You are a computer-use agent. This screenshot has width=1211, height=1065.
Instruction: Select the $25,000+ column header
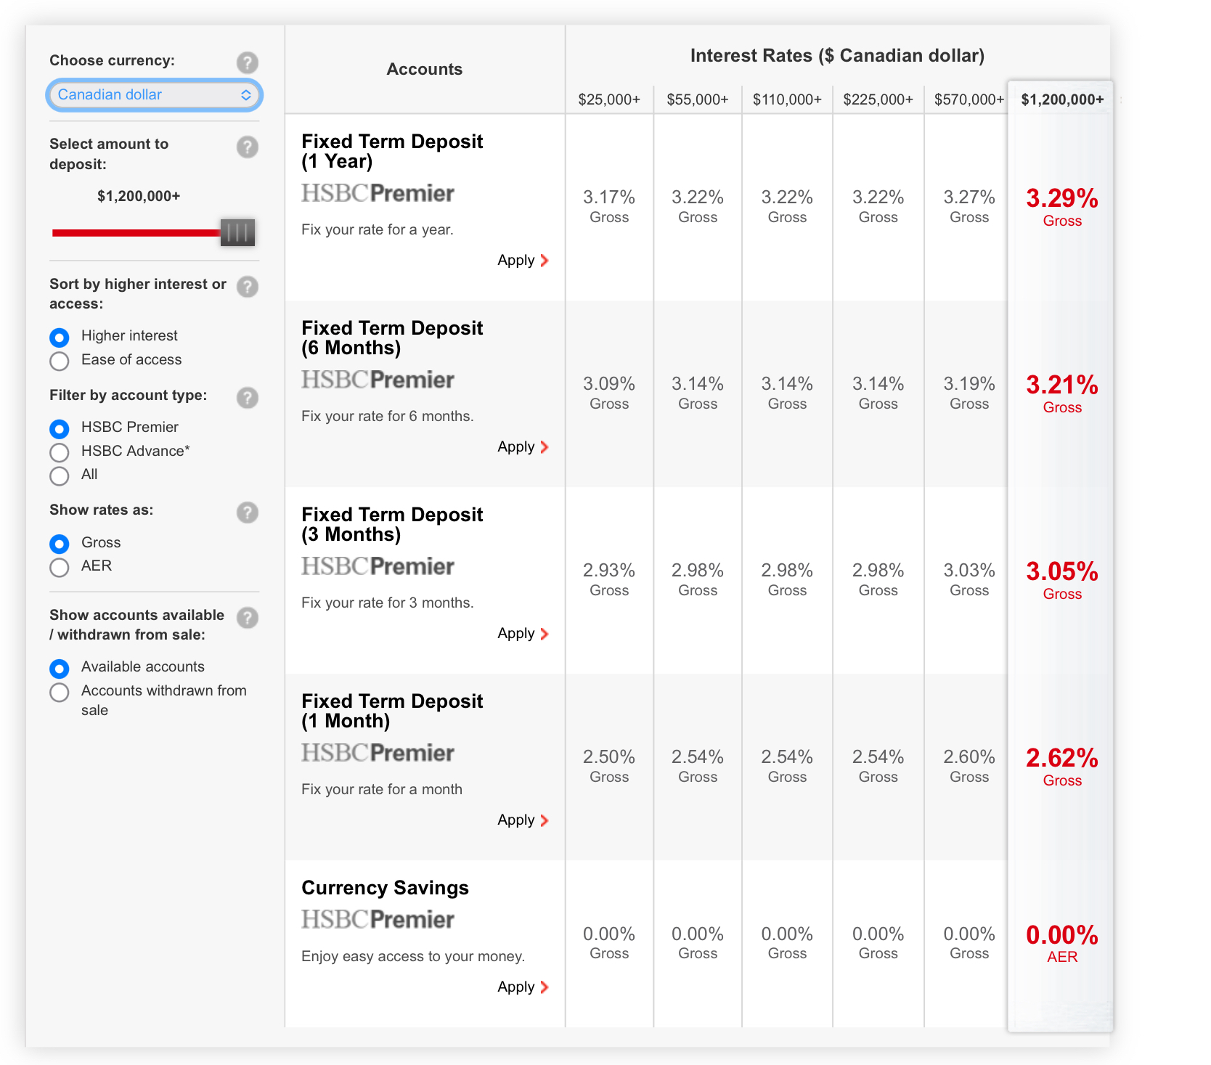click(x=609, y=99)
